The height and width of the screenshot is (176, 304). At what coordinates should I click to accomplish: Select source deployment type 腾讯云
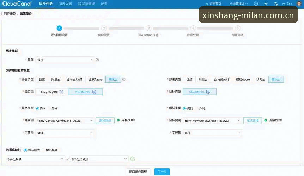(x=113, y=79)
